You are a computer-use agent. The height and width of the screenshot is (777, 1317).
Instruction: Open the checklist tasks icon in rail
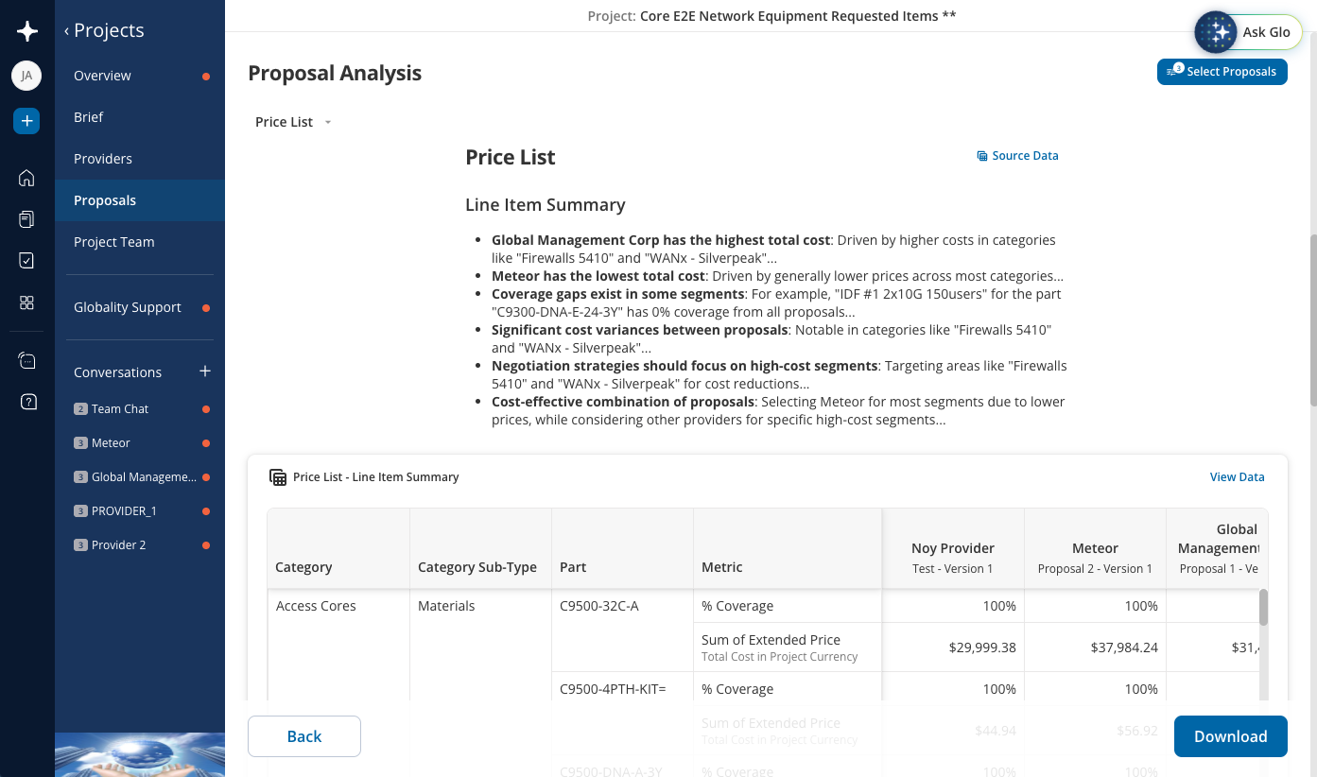(x=26, y=261)
